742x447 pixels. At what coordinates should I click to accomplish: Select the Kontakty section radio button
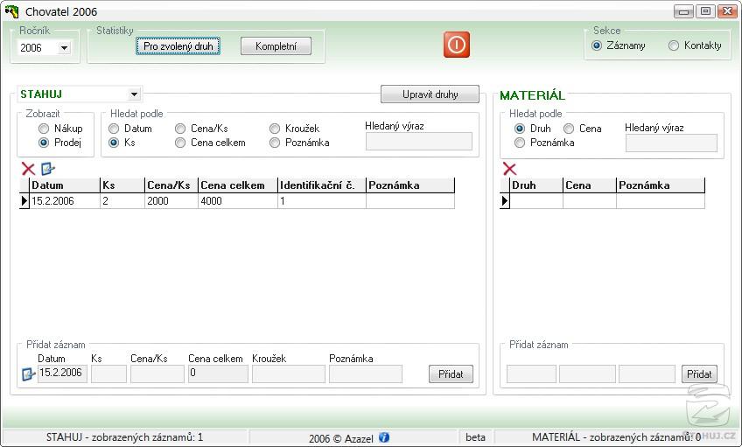pyautogui.click(x=674, y=45)
